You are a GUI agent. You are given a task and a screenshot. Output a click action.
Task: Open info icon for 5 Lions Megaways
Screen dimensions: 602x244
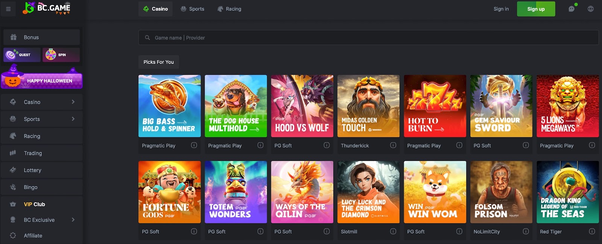click(x=592, y=145)
